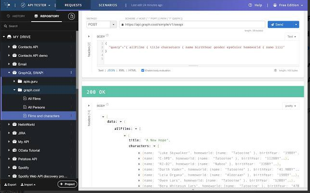The image size is (310, 193).
Task: Click the circular document icon beside REPOSITORY
Action: point(72,16)
